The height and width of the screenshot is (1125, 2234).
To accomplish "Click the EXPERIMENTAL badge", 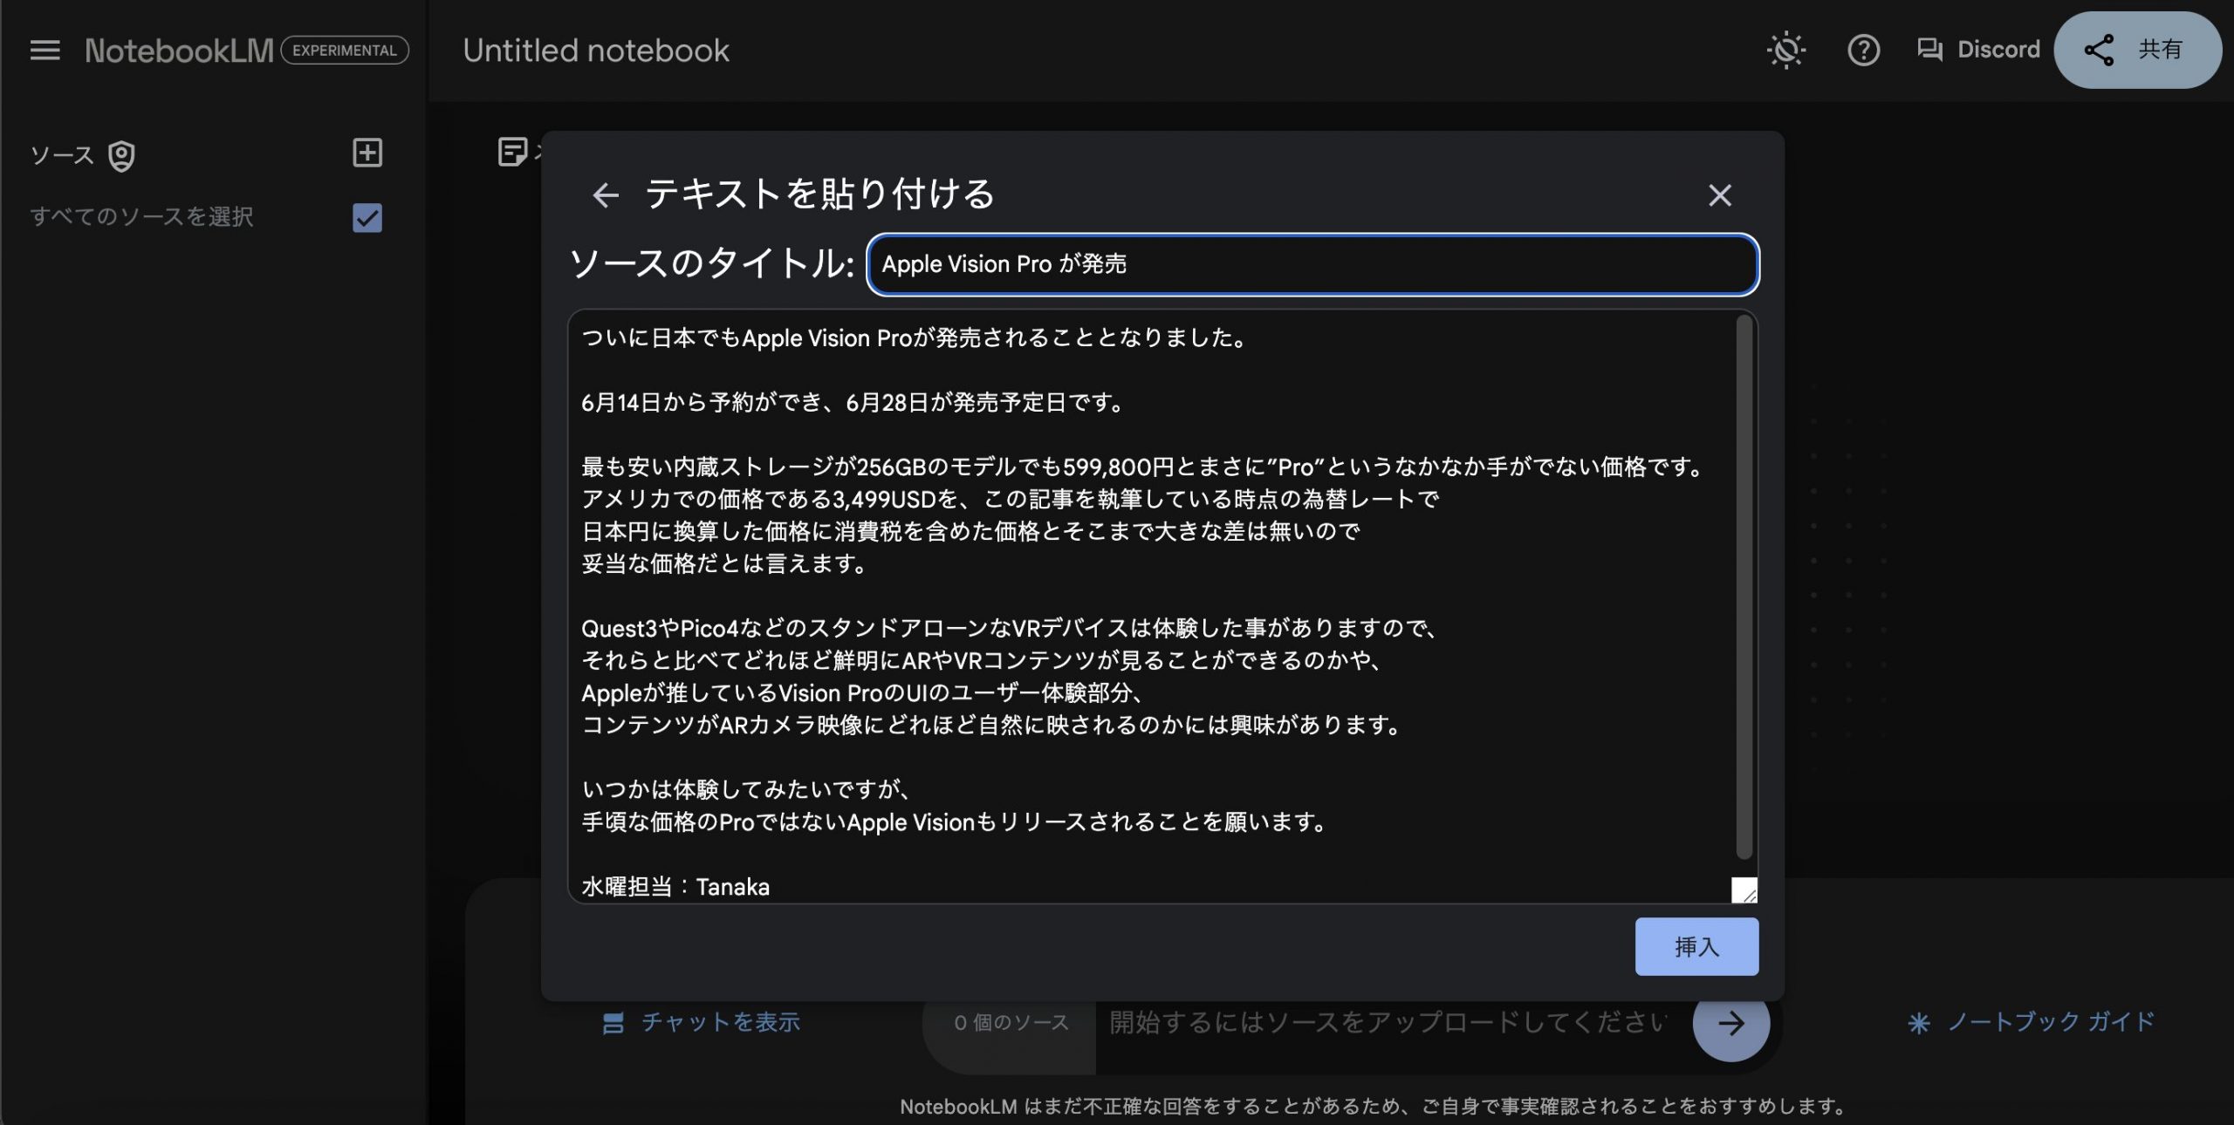I will pos(345,51).
